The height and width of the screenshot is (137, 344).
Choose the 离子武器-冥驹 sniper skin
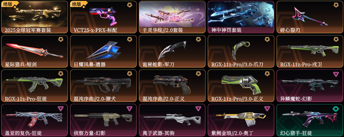172,120
